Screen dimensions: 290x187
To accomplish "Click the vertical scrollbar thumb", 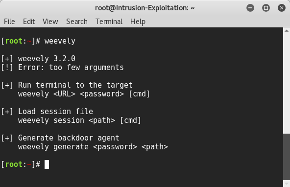I will click(287, 156).
